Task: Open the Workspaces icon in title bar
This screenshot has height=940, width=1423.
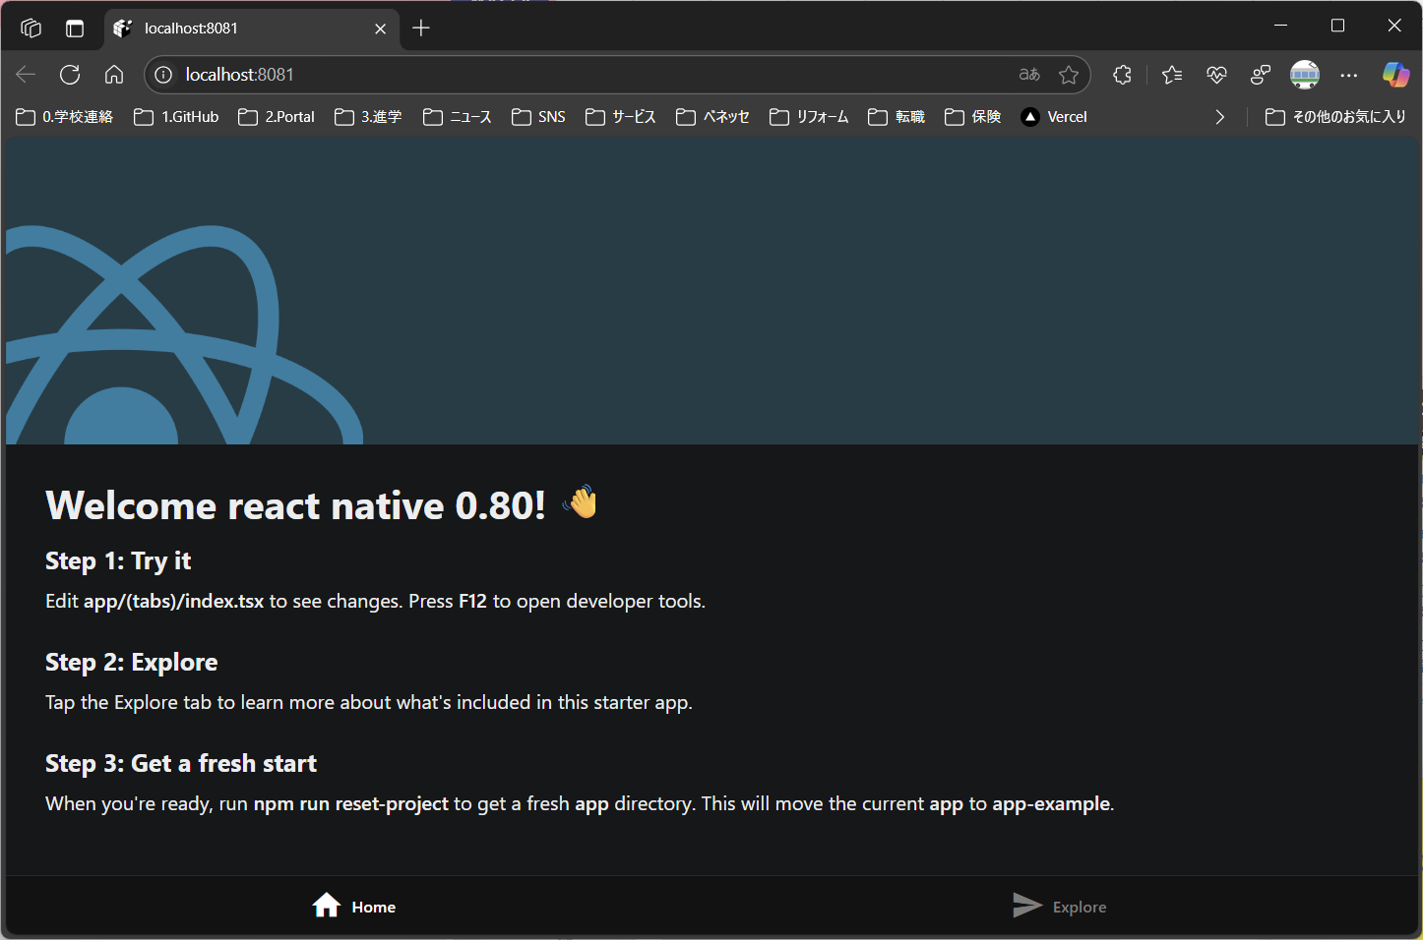Action: pos(31,29)
